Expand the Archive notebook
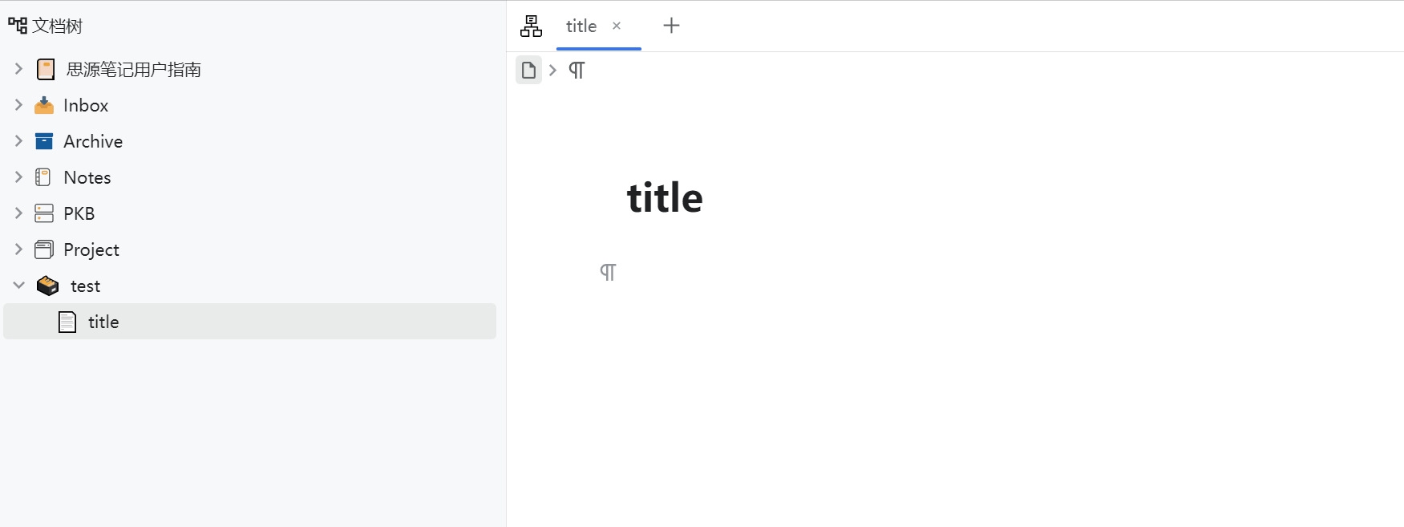Screen dimensions: 1404x527 point(18,141)
